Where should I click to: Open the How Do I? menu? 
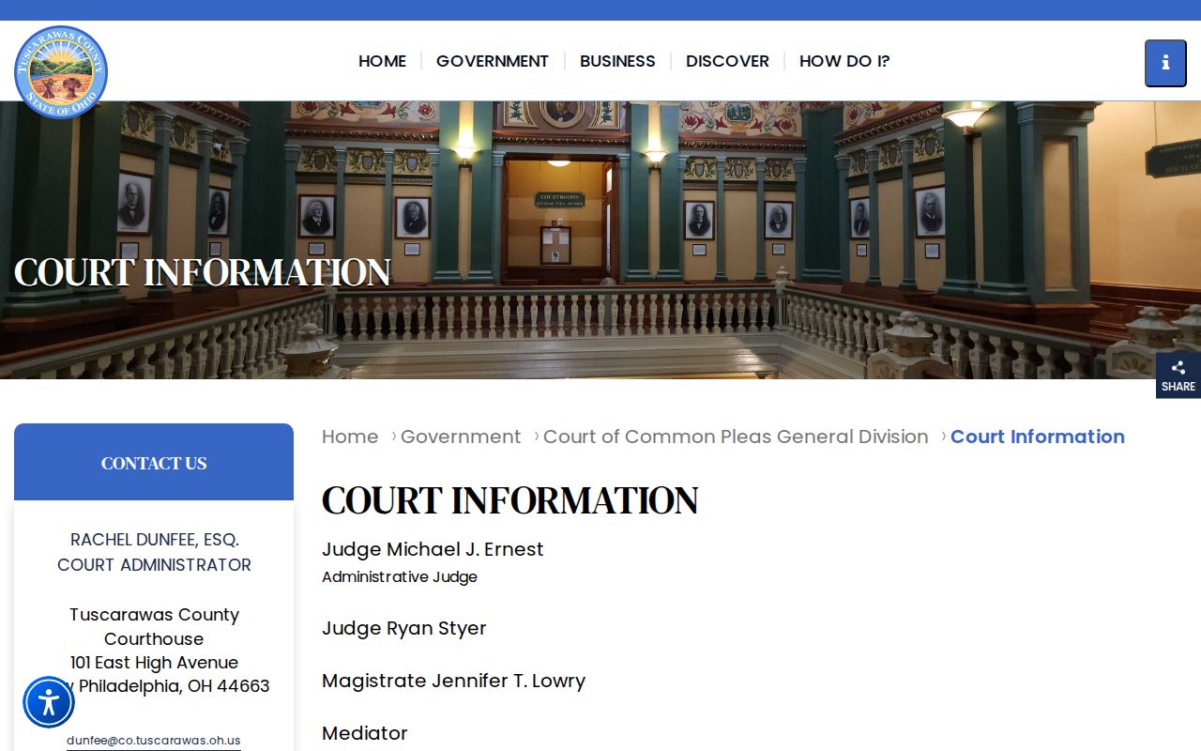click(844, 61)
